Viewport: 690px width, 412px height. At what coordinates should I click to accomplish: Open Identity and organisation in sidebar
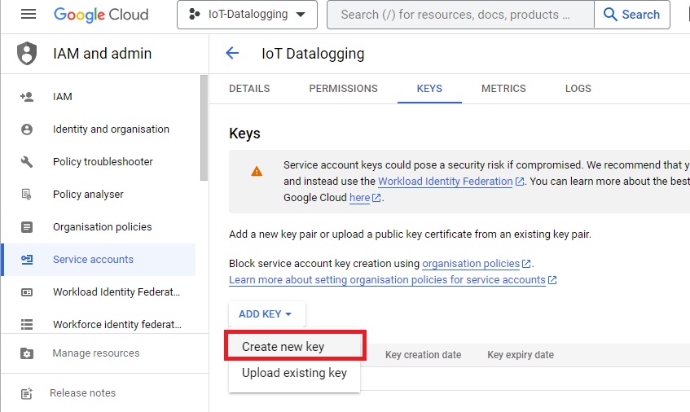click(x=99, y=129)
